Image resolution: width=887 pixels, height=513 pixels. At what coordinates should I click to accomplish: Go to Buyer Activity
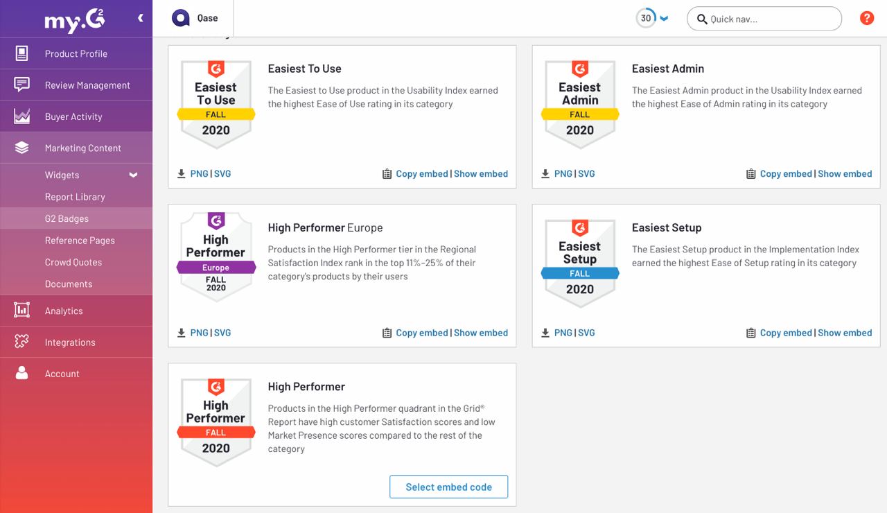tap(76, 116)
